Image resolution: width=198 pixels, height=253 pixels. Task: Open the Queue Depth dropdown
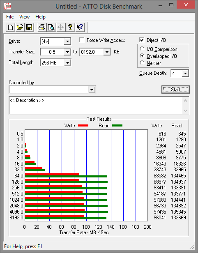(185, 74)
